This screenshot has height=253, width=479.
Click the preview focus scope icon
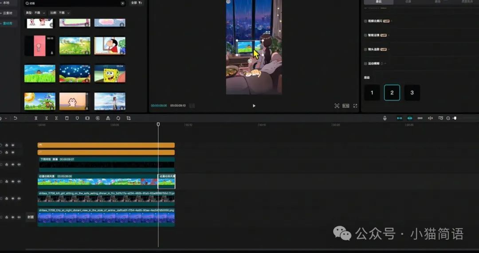(x=337, y=106)
